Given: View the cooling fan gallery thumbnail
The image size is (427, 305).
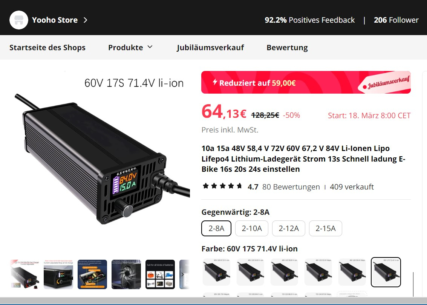Looking at the screenshot, I should click(x=126, y=274).
